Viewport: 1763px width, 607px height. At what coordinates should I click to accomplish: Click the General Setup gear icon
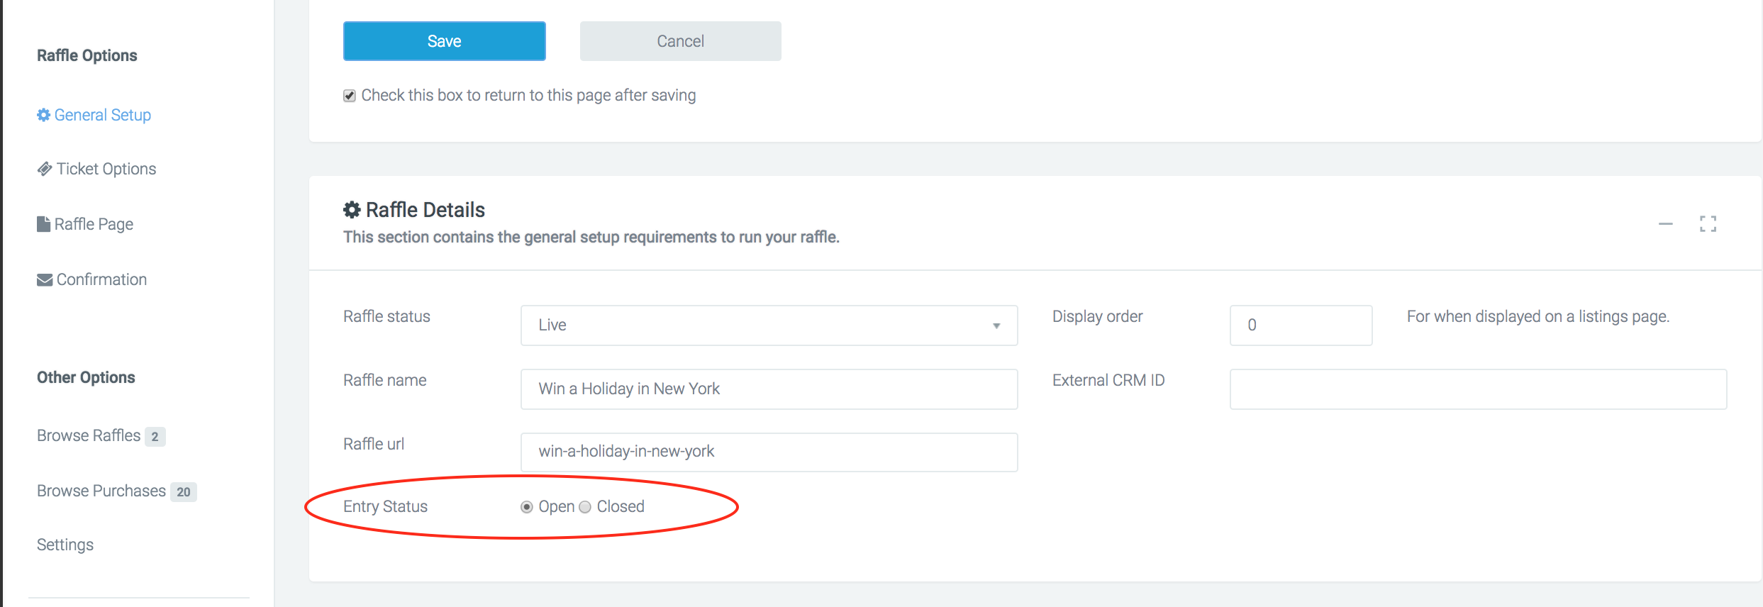43,115
